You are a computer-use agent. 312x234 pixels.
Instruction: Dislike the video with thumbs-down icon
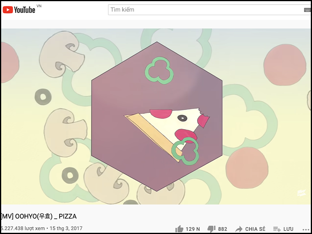(211, 229)
